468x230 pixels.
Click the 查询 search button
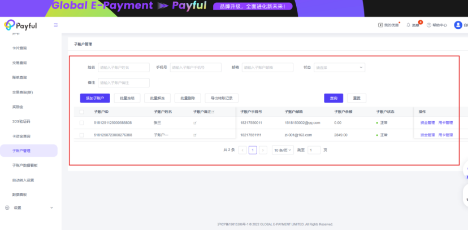[x=333, y=98]
